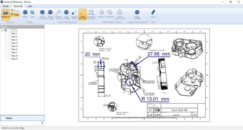Click the Auxiliary view B caption
This screenshot has height=130, width=243.
[x=157, y=50]
